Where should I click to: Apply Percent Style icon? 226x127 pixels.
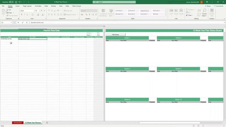click(x=87, y=14)
